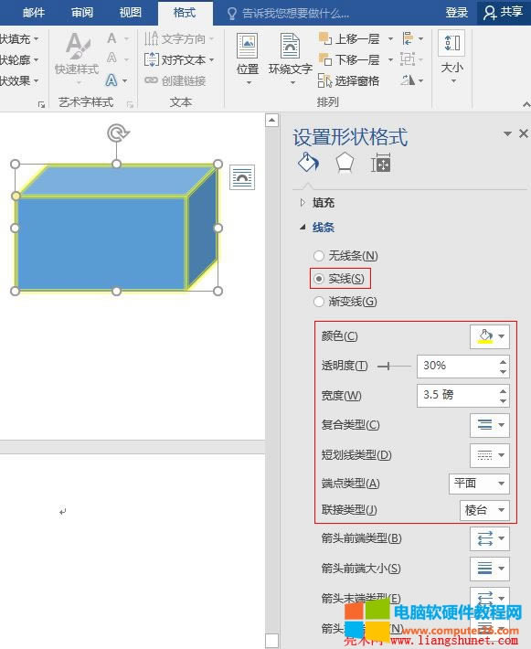Click the rotate handle above the cube

(118, 133)
